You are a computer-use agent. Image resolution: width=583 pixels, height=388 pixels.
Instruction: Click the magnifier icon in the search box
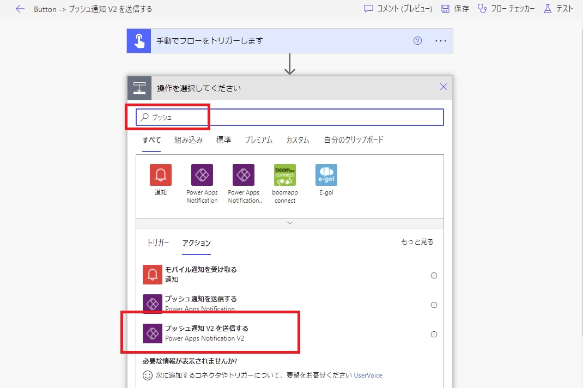[x=144, y=117]
